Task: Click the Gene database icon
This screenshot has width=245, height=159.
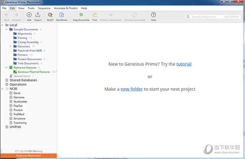Action: click(11, 93)
